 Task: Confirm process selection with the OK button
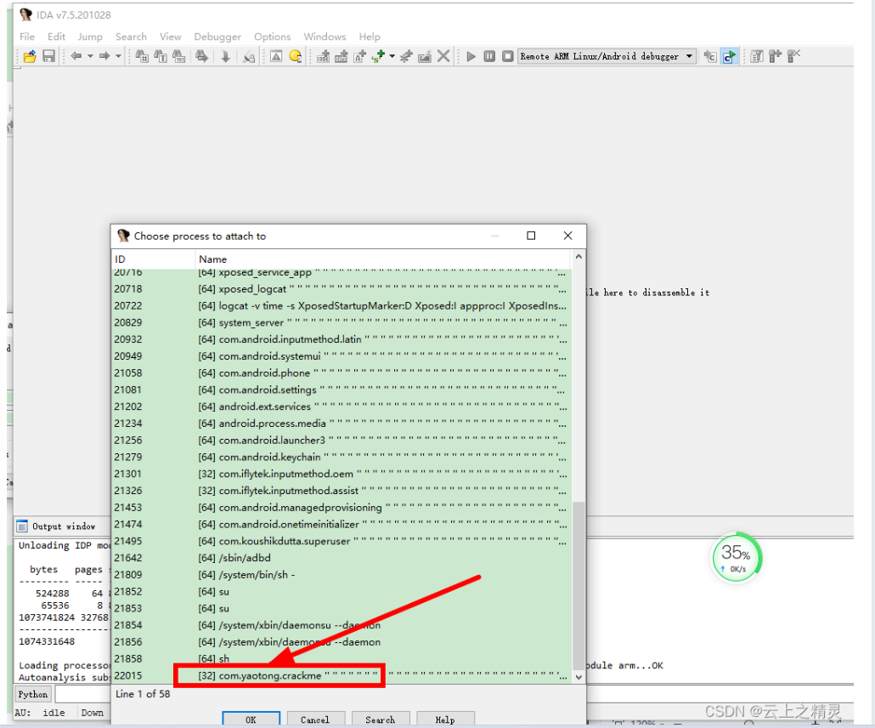[251, 719]
